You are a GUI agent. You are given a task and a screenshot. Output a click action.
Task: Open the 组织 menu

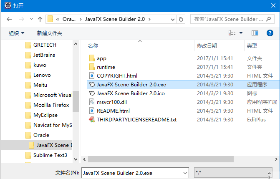click(16, 33)
